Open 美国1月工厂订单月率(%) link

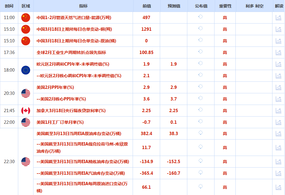coord(60,122)
